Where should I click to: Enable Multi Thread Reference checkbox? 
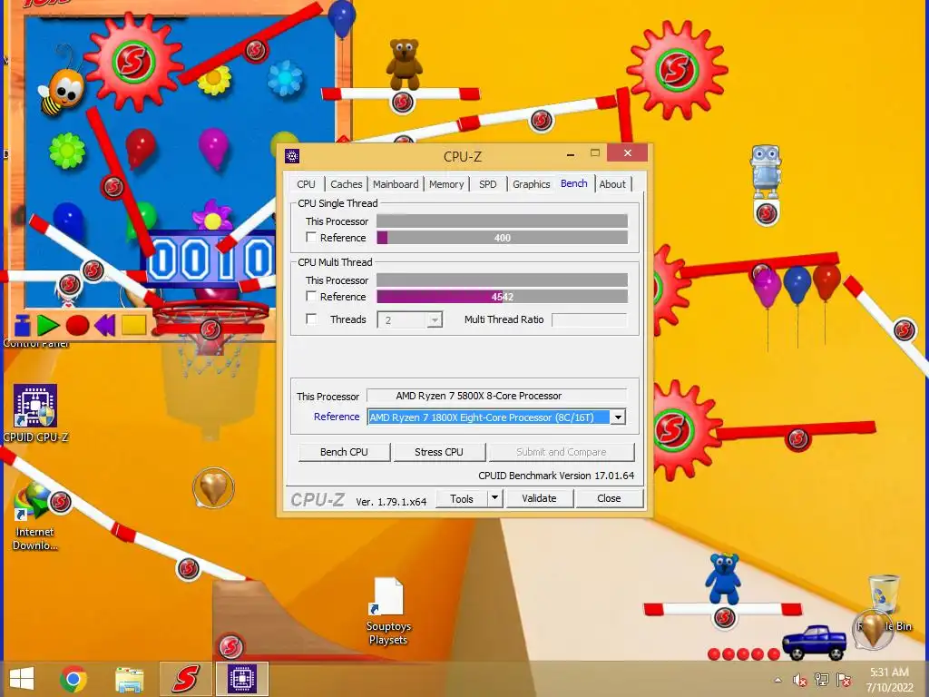coord(311,296)
